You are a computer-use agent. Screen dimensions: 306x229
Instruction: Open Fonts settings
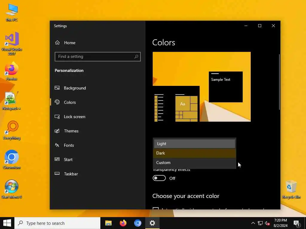[64, 145]
